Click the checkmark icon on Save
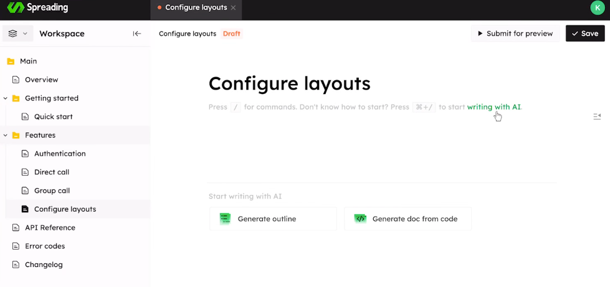 click(575, 34)
